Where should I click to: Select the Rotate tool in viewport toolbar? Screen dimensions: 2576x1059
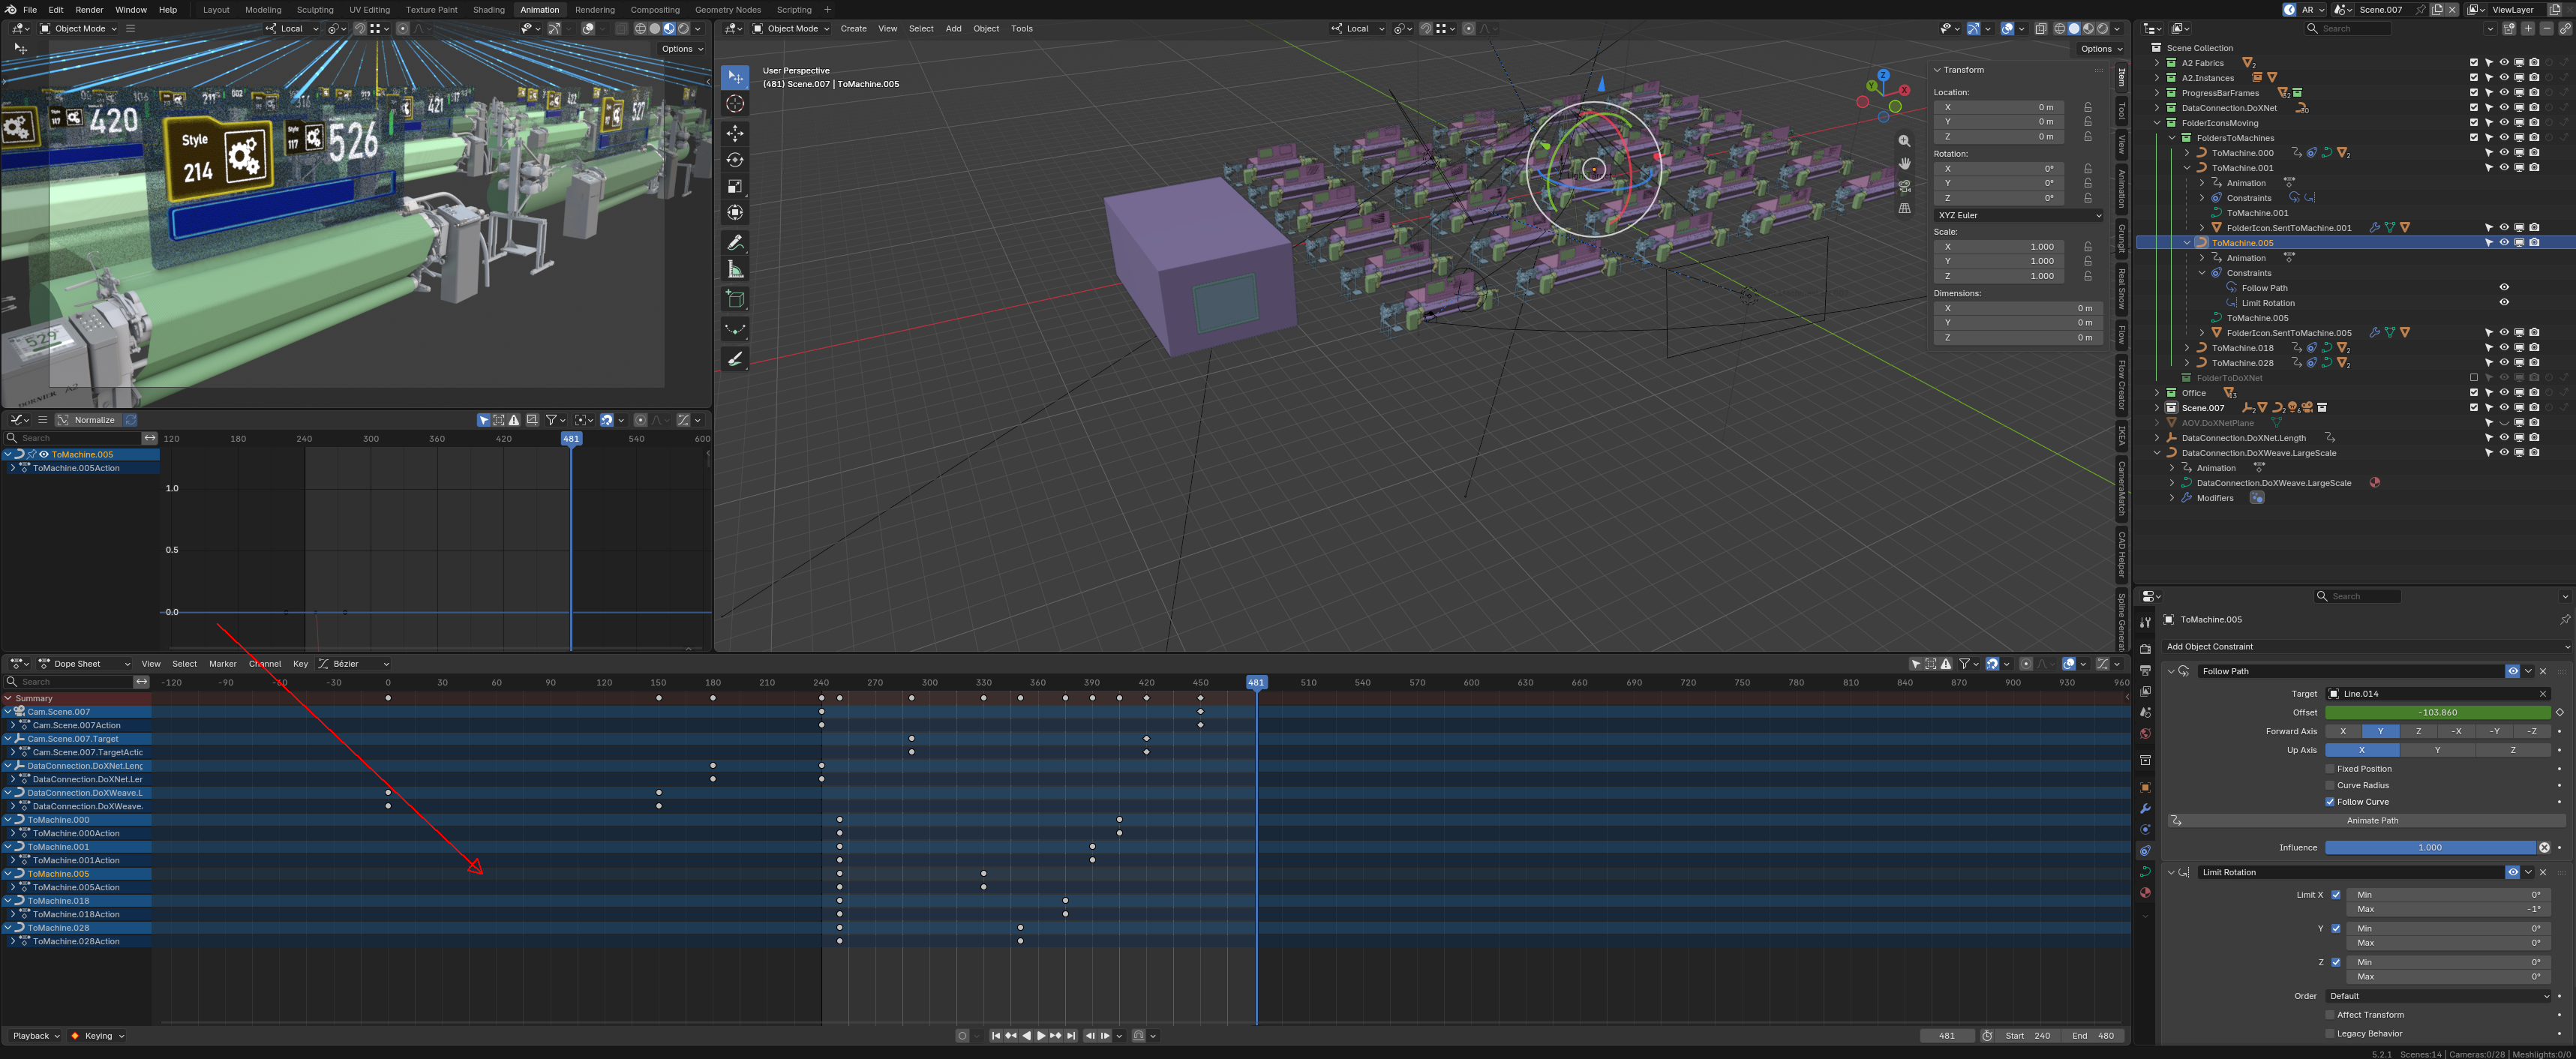[x=735, y=160]
